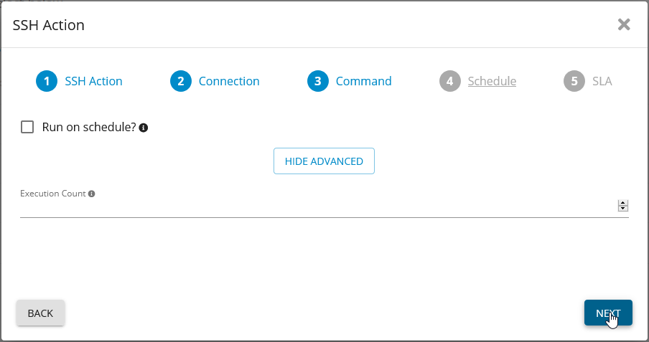Switch to the Connection step label

(229, 81)
